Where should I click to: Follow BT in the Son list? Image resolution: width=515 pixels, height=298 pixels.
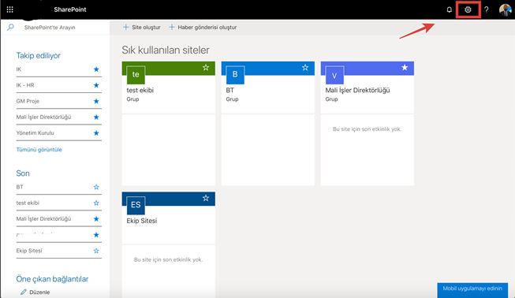(x=96, y=187)
